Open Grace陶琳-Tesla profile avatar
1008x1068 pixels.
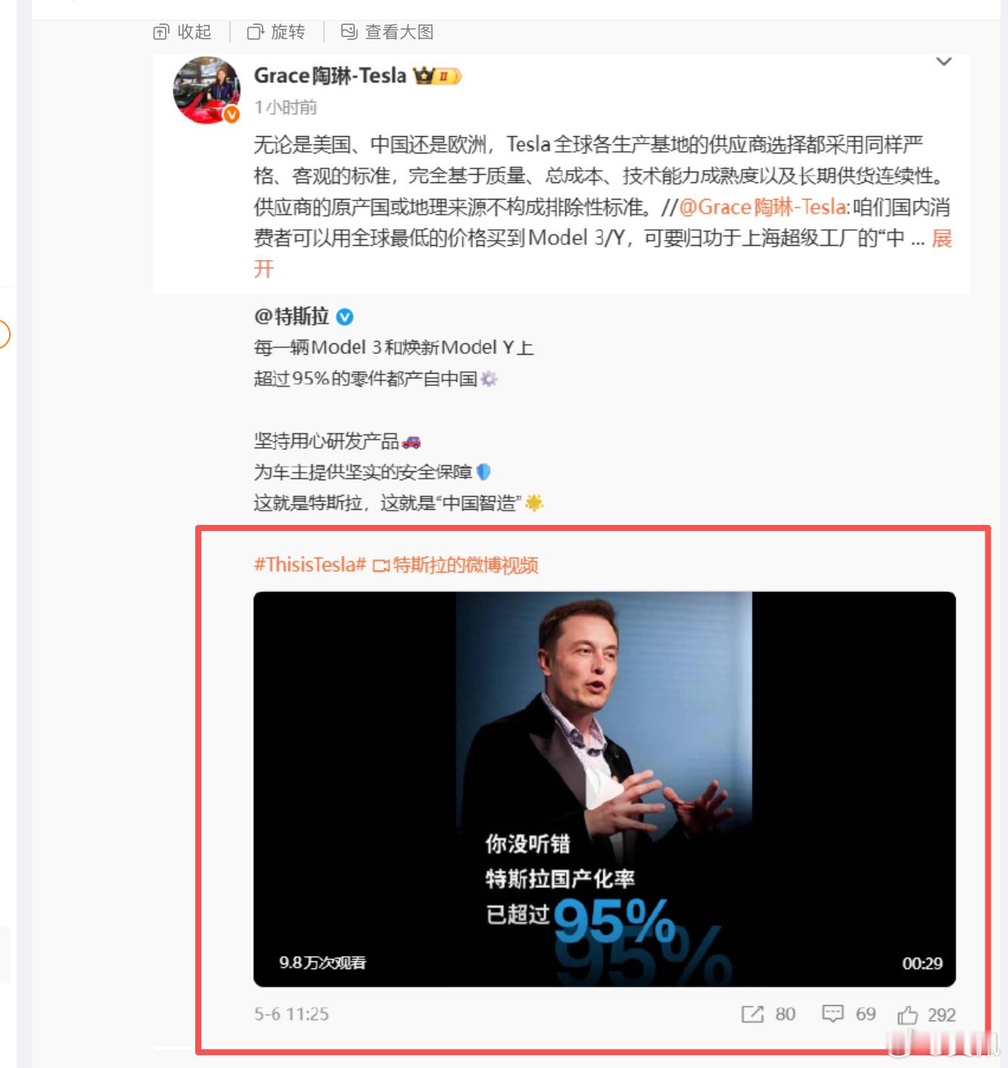coord(207,90)
